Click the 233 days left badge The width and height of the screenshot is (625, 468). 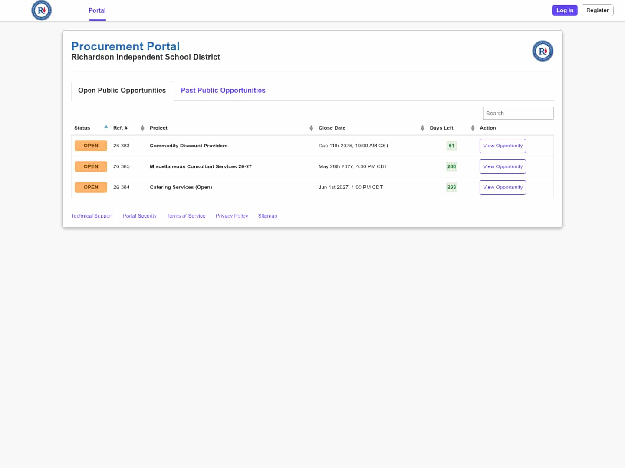pos(452,187)
